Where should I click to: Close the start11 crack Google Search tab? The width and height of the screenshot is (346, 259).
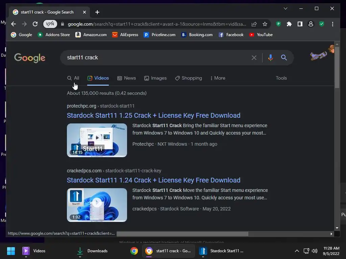click(84, 12)
